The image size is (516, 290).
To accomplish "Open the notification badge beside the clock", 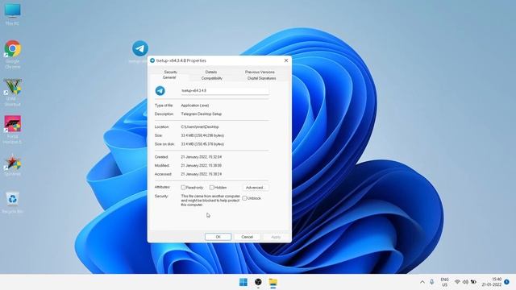I will (506, 282).
